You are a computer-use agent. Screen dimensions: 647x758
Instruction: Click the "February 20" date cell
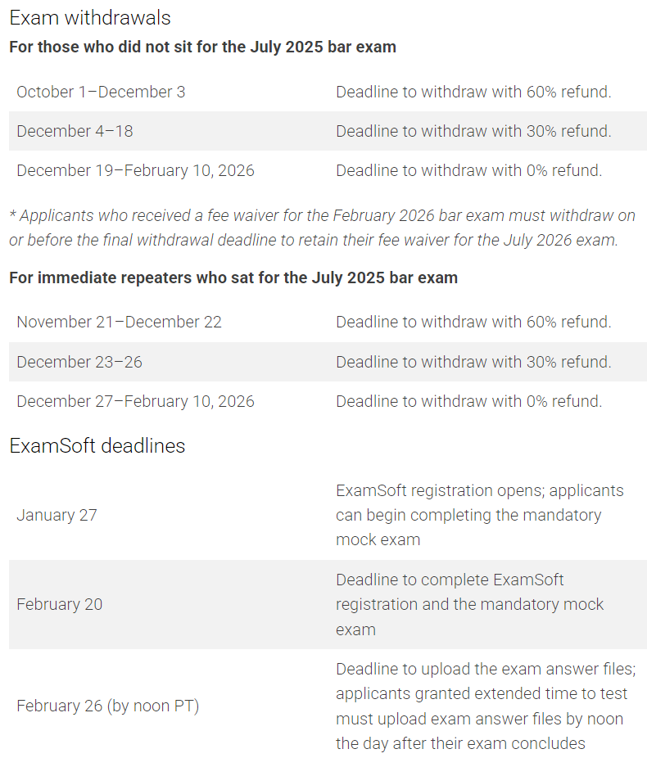click(x=60, y=604)
